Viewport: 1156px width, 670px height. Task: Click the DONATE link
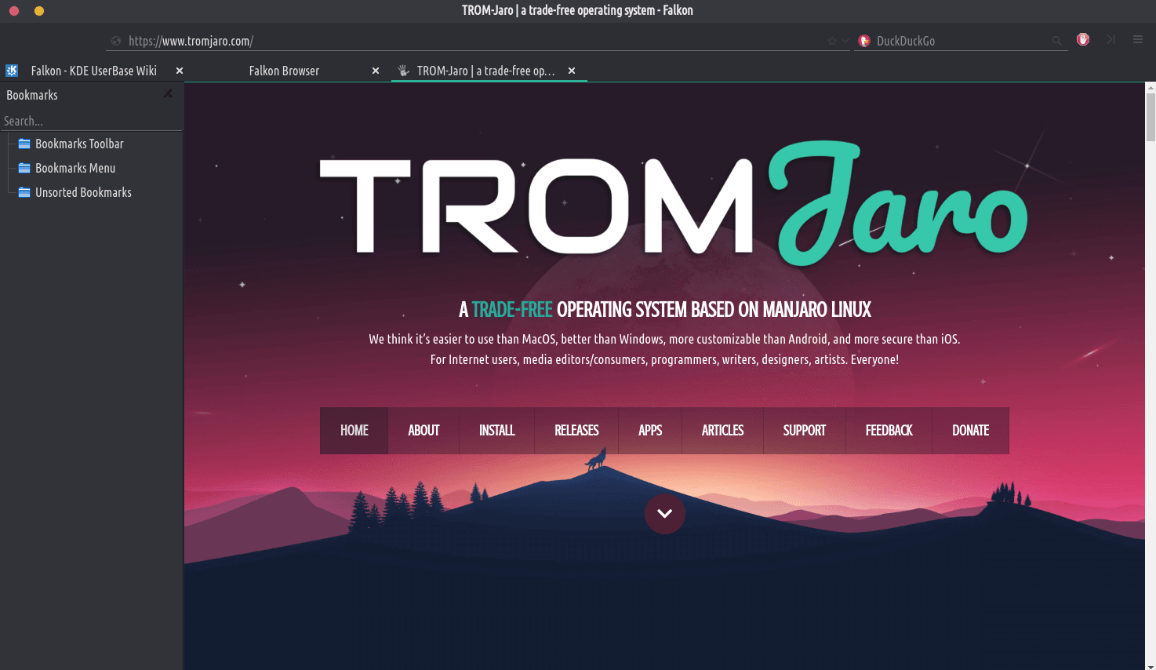(970, 431)
